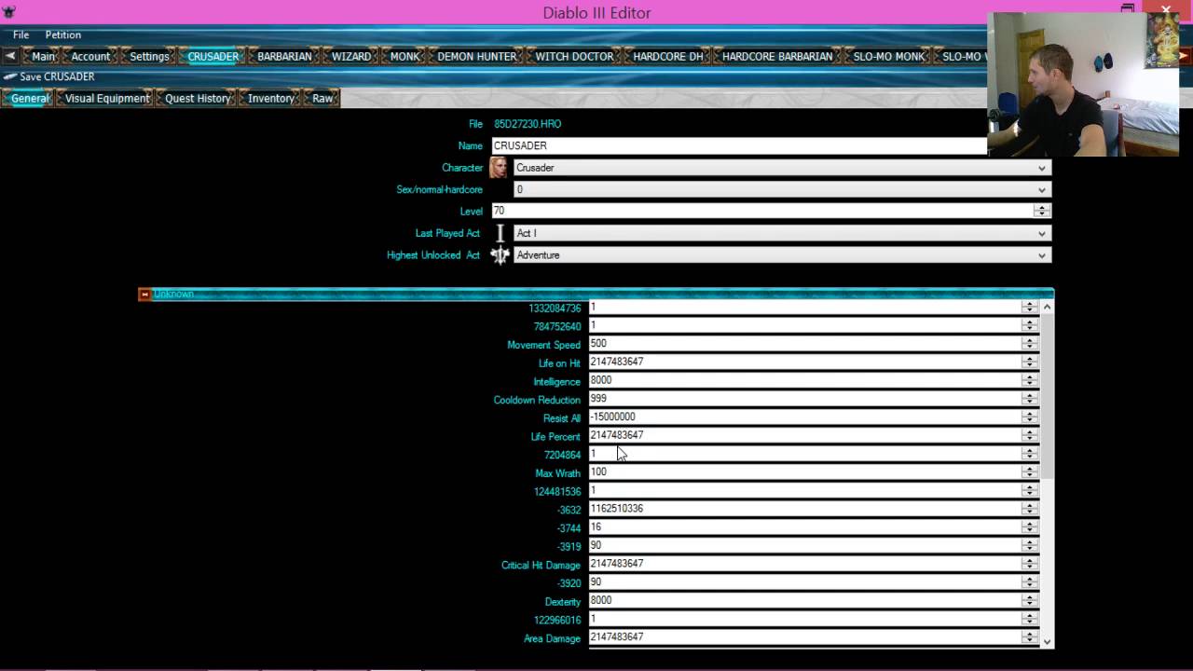The width and height of the screenshot is (1193, 671).
Task: Click the Area Damage value field
Action: pos(804,637)
